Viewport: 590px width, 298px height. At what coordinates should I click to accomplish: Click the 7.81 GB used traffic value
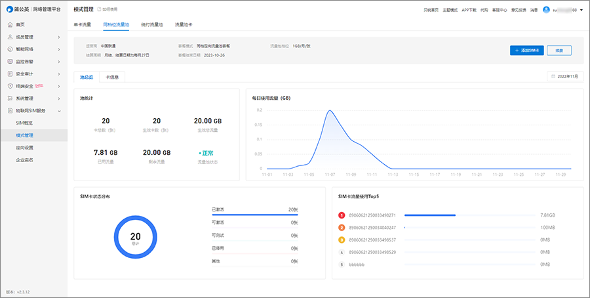point(106,152)
